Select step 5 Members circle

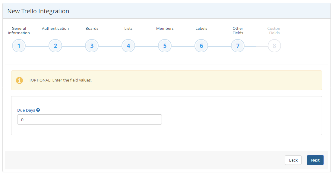click(x=165, y=46)
